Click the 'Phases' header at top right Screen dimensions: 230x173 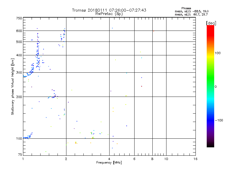coord(186,8)
